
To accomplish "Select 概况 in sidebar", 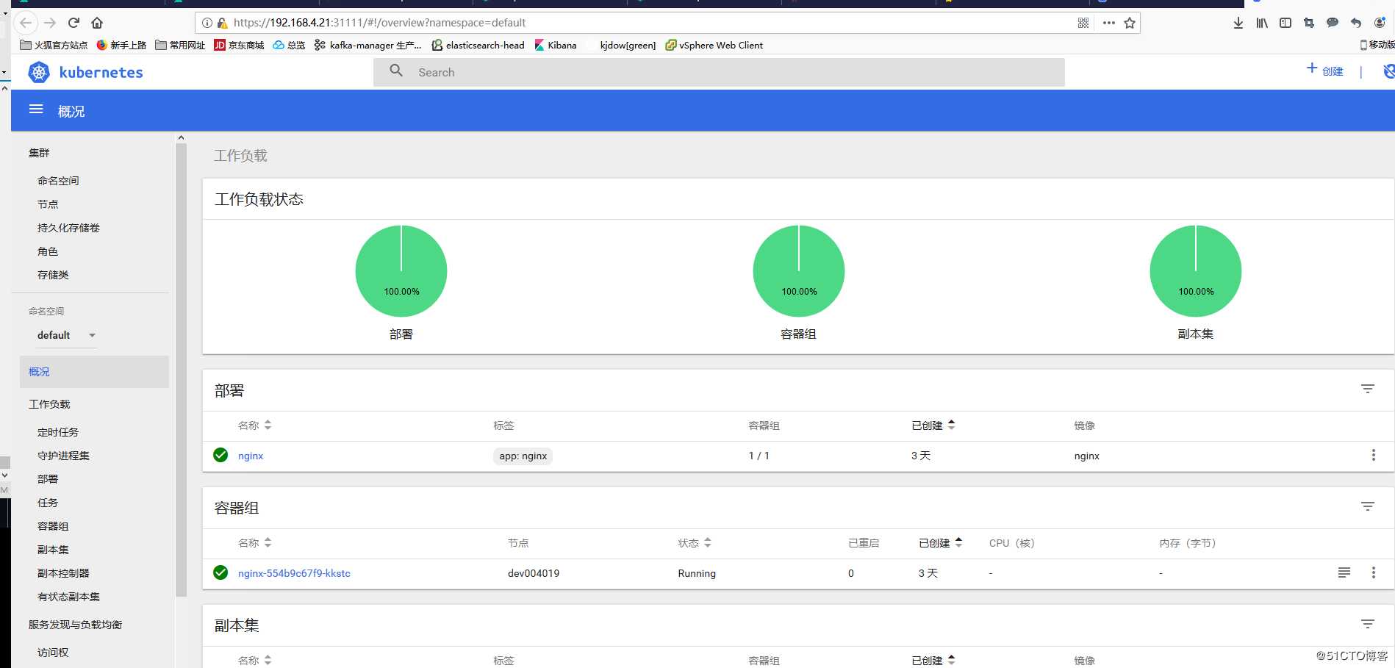I will (x=94, y=372).
